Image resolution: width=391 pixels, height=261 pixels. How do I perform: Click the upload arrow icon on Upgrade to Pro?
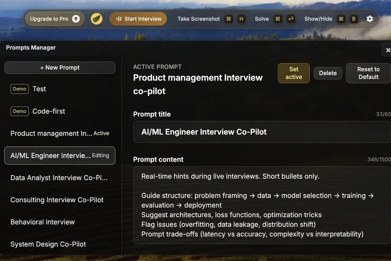click(76, 19)
